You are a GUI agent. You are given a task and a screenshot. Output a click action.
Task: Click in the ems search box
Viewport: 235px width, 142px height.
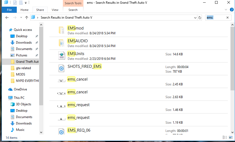[x=215, y=18]
